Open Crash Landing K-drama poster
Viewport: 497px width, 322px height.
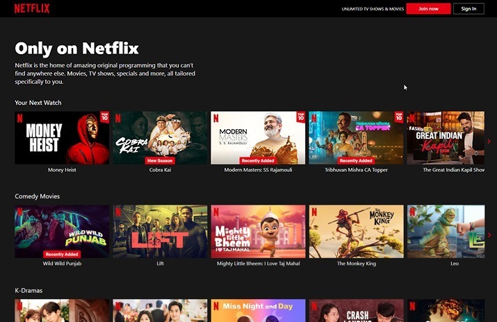[x=357, y=311]
